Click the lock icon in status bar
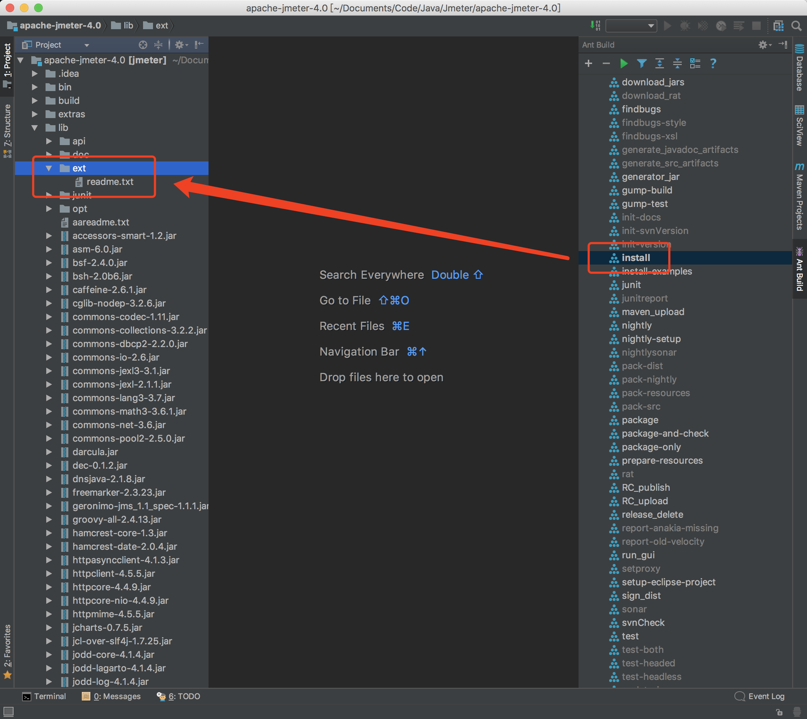 [x=779, y=712]
